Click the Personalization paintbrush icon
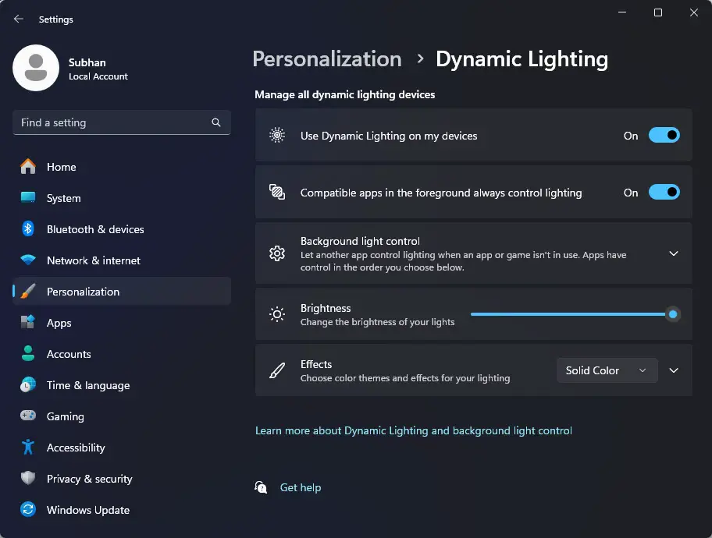The width and height of the screenshot is (712, 538). pyautogui.click(x=28, y=292)
